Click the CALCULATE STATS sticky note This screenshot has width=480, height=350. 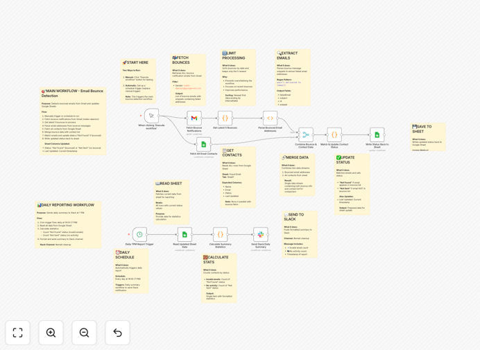pyautogui.click(x=219, y=278)
